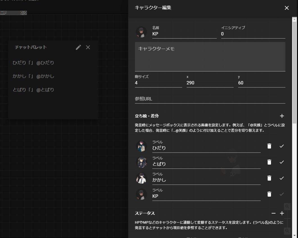Image resolution: width=298 pixels, height=238 pixels.
Task: Click the 参照URL input field
Action: [197, 99]
